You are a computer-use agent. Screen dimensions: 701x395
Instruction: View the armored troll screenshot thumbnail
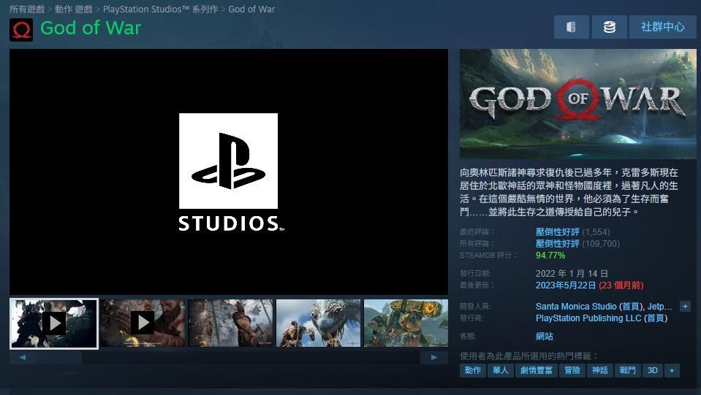(406, 323)
